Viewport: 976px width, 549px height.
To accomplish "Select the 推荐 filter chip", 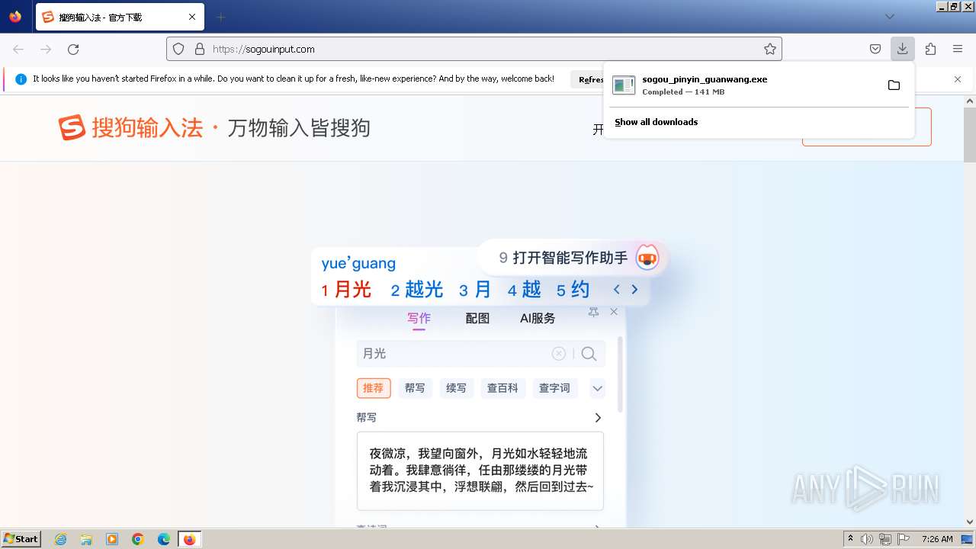I will point(374,388).
